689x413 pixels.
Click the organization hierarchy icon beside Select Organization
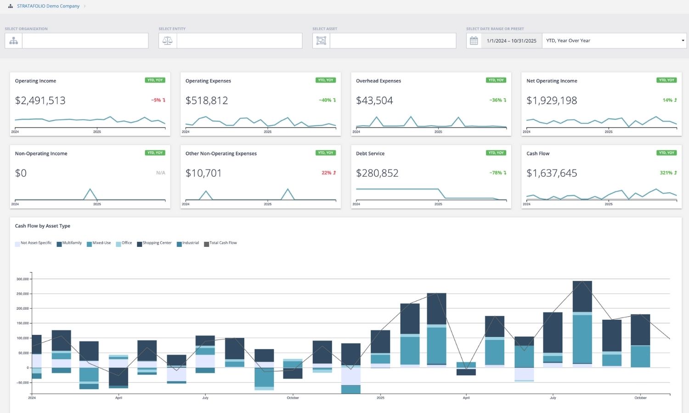(x=14, y=41)
